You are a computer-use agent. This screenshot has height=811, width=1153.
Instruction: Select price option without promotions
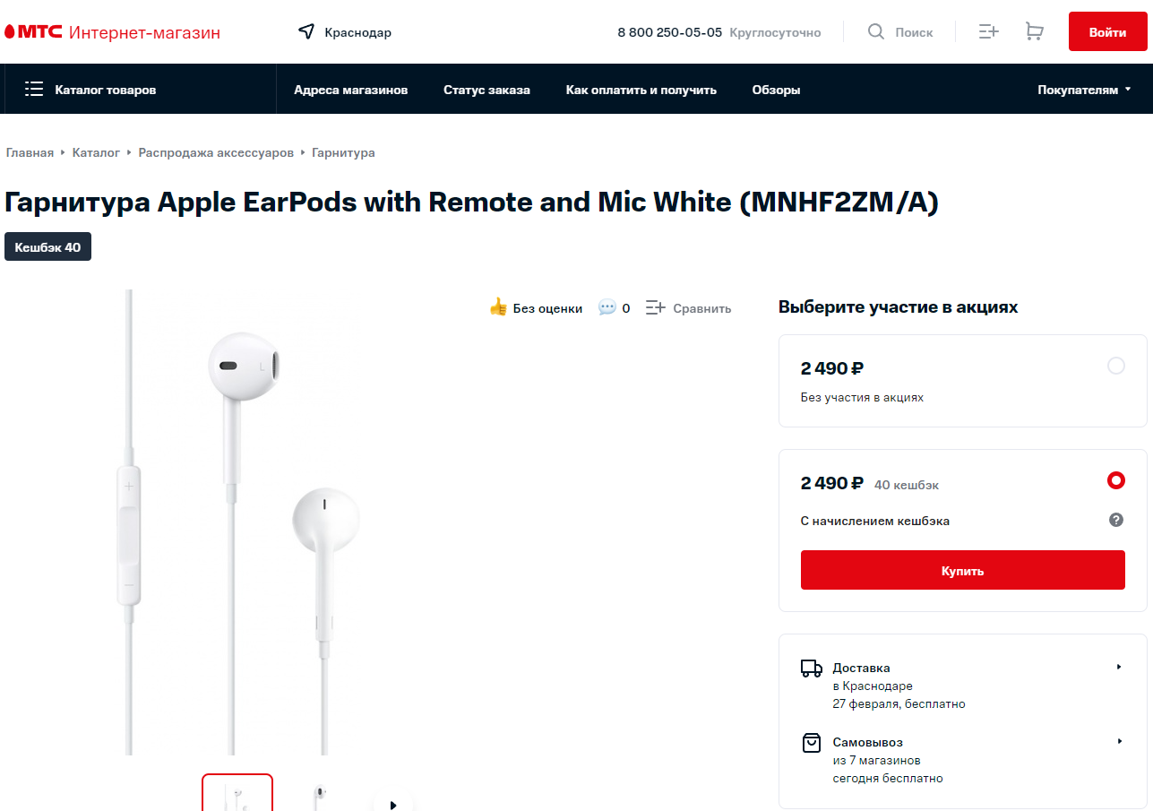(1115, 366)
